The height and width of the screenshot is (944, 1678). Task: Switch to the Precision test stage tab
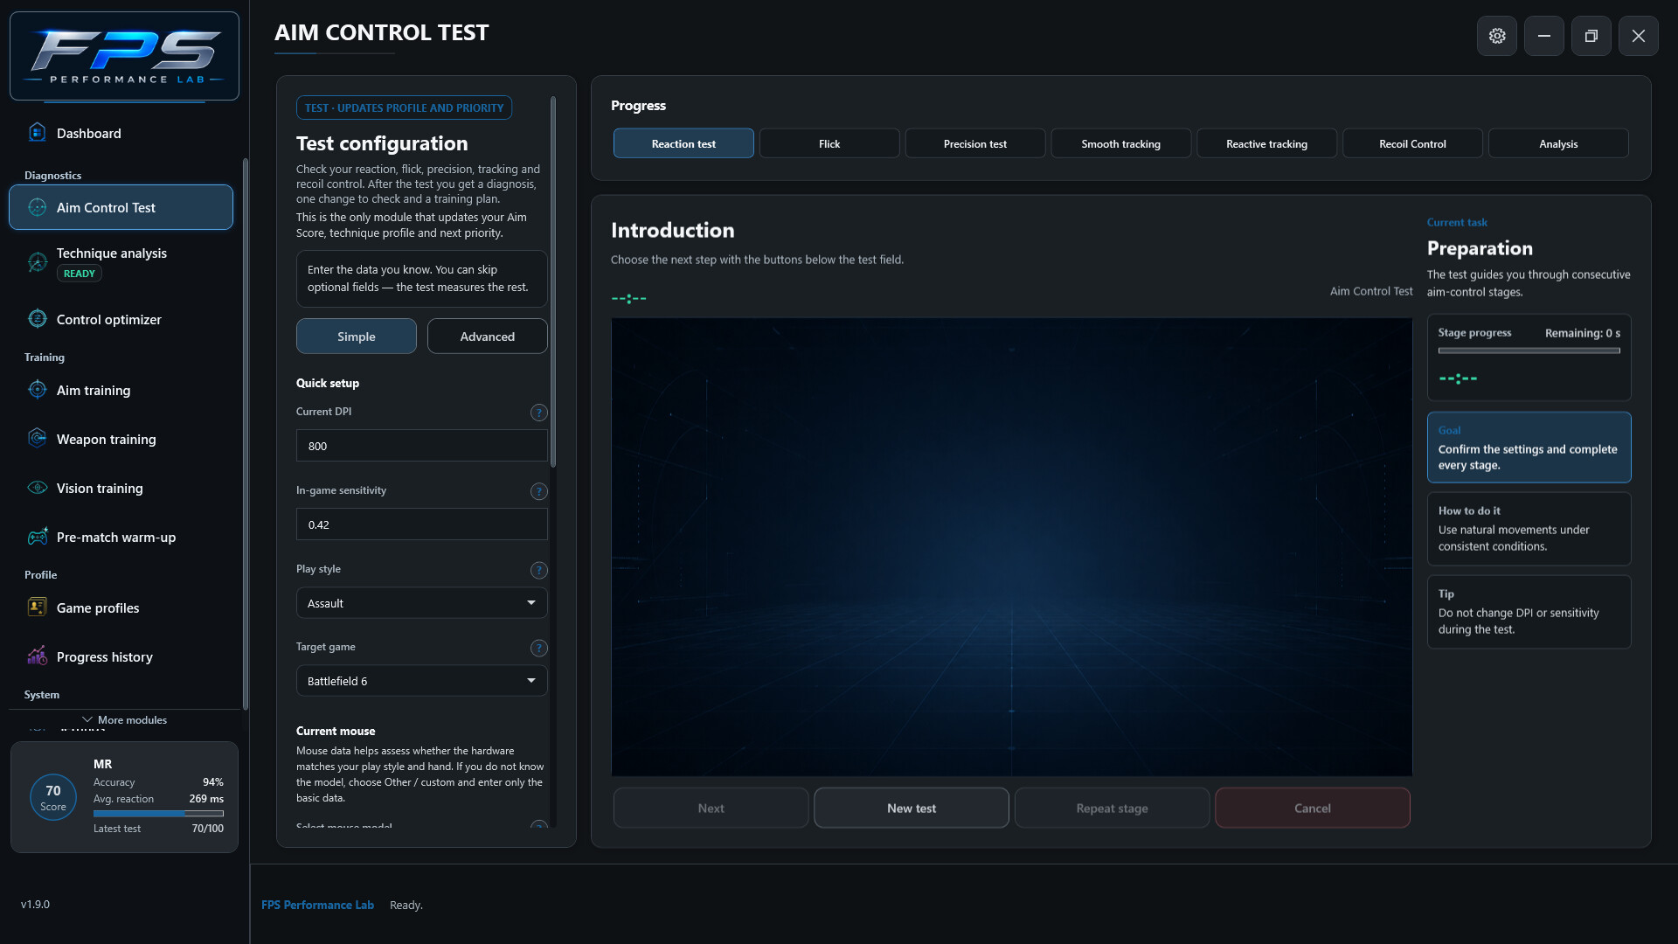point(975,143)
